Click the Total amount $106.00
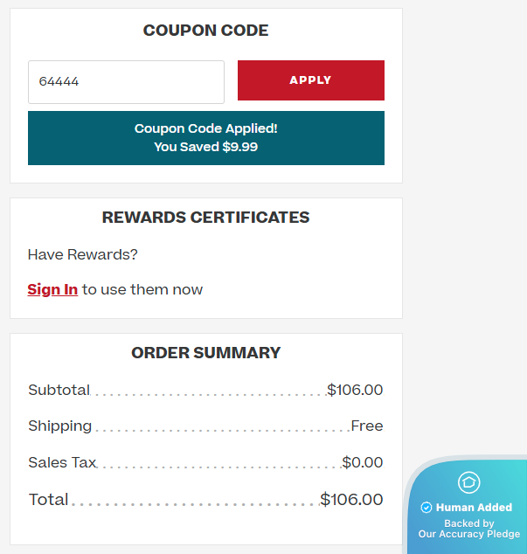The image size is (527, 554). click(351, 499)
